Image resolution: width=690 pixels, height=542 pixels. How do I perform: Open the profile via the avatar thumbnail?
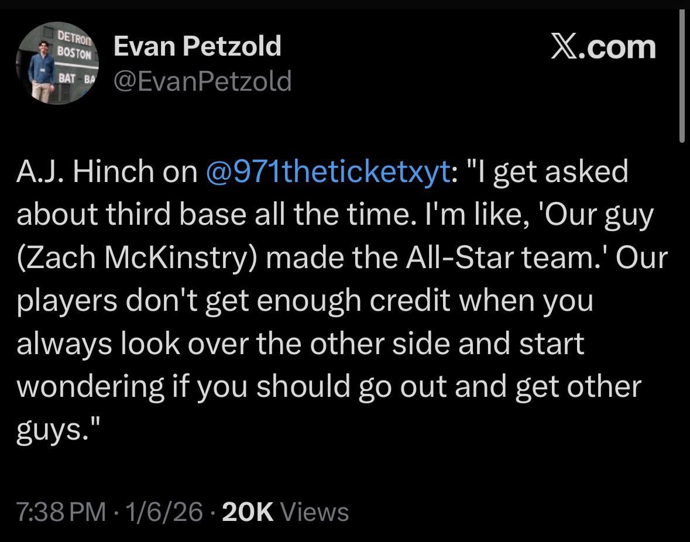pyautogui.click(x=58, y=63)
